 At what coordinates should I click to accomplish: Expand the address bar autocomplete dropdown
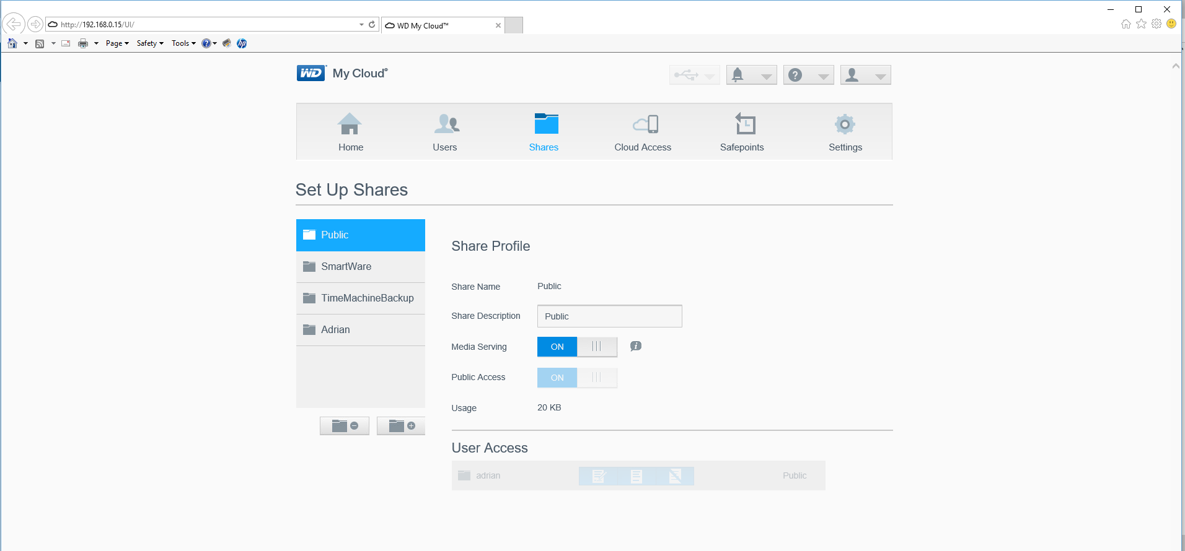point(361,25)
